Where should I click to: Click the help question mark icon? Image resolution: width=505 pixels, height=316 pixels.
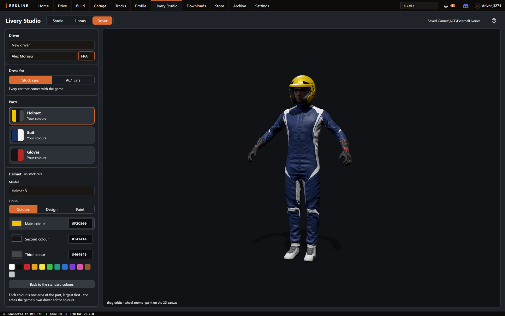494,21
